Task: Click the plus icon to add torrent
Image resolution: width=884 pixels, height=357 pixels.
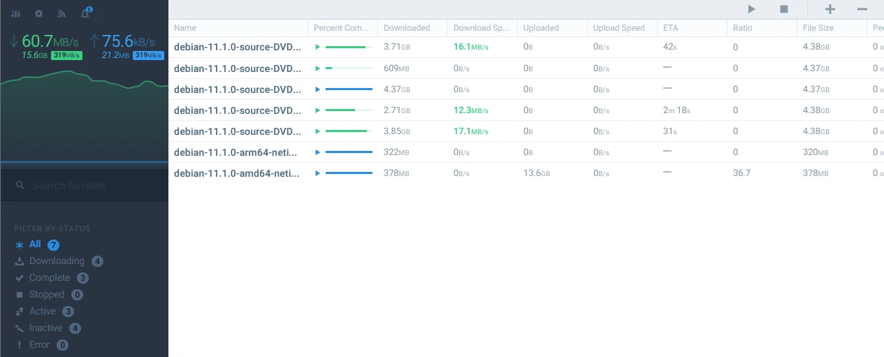Action: coord(829,9)
